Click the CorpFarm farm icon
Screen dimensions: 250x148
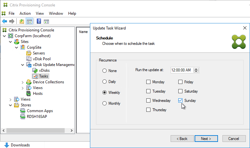(x=11, y=36)
